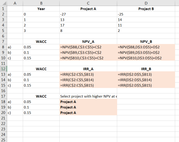Select Project B year 3 value 2
Image resolution: width=179 pixels, height=142 pixels.
tap(146, 31)
